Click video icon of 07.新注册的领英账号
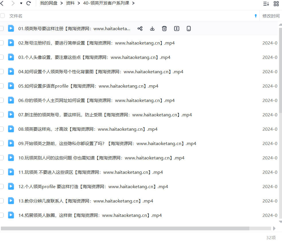 [11, 115]
